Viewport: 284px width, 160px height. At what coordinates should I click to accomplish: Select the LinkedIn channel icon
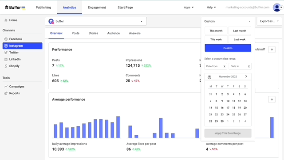(x=6, y=59)
